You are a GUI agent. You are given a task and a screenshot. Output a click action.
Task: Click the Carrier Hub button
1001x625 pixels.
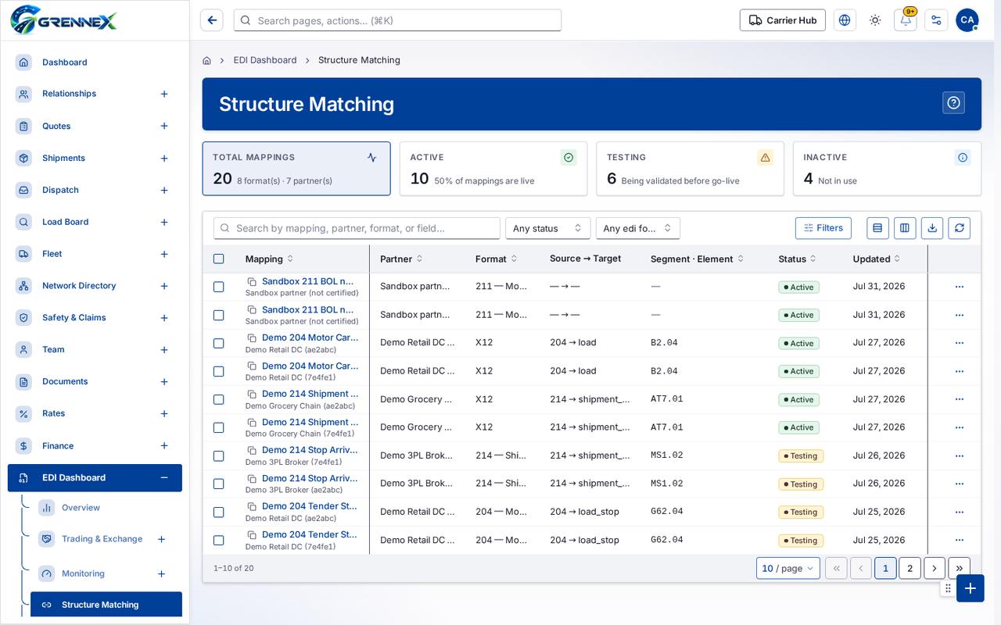pos(783,20)
